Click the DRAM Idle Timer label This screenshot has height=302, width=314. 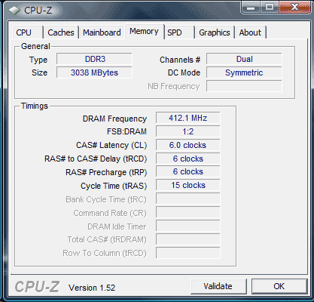coord(117,226)
